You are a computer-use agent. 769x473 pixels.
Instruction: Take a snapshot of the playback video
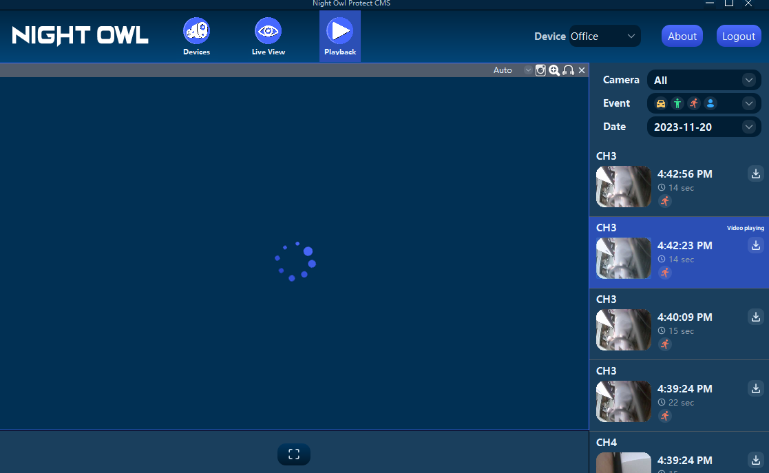pyautogui.click(x=540, y=70)
